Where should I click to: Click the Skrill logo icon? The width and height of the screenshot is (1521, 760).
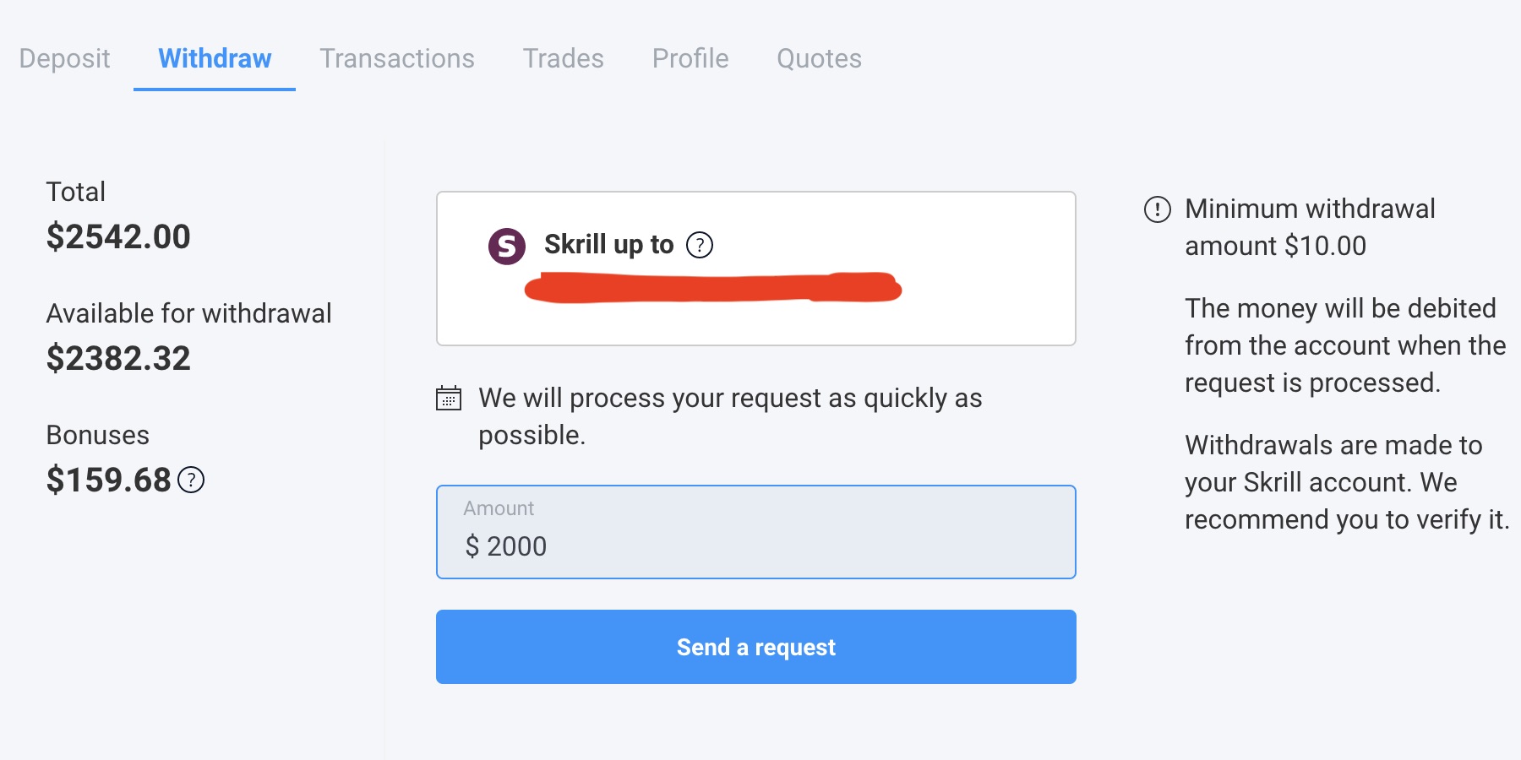[507, 246]
